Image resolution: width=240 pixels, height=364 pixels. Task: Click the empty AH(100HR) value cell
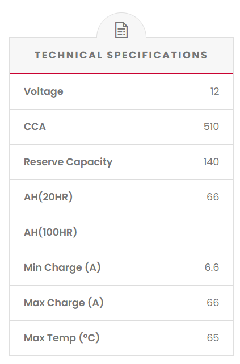coord(210,232)
